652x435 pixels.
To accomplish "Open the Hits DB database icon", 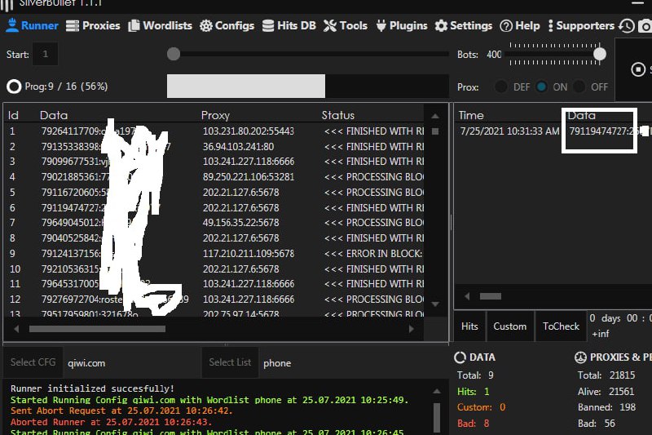I will tap(268, 25).
